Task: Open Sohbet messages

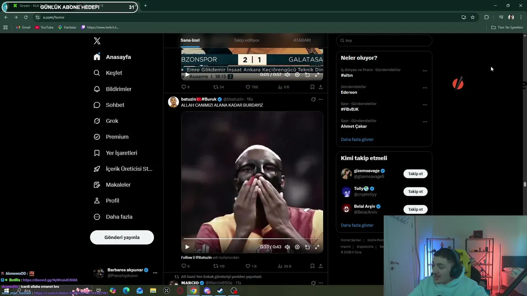Action: [x=109, y=105]
